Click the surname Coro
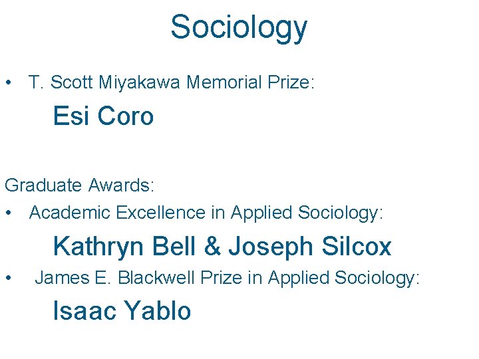 (125, 116)
